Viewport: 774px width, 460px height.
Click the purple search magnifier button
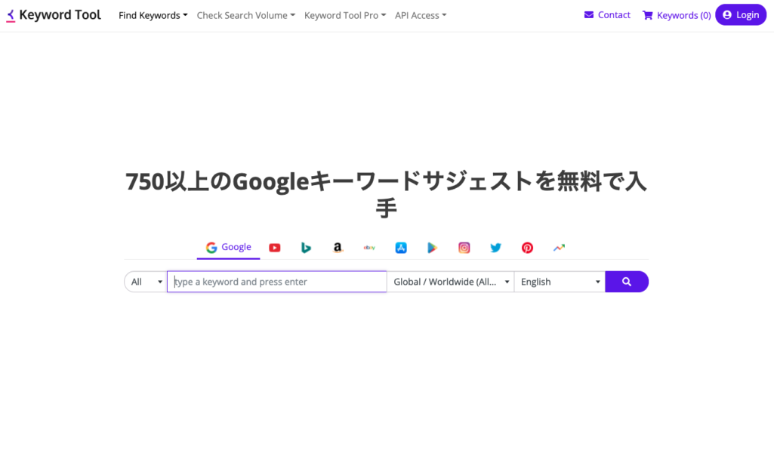(627, 281)
